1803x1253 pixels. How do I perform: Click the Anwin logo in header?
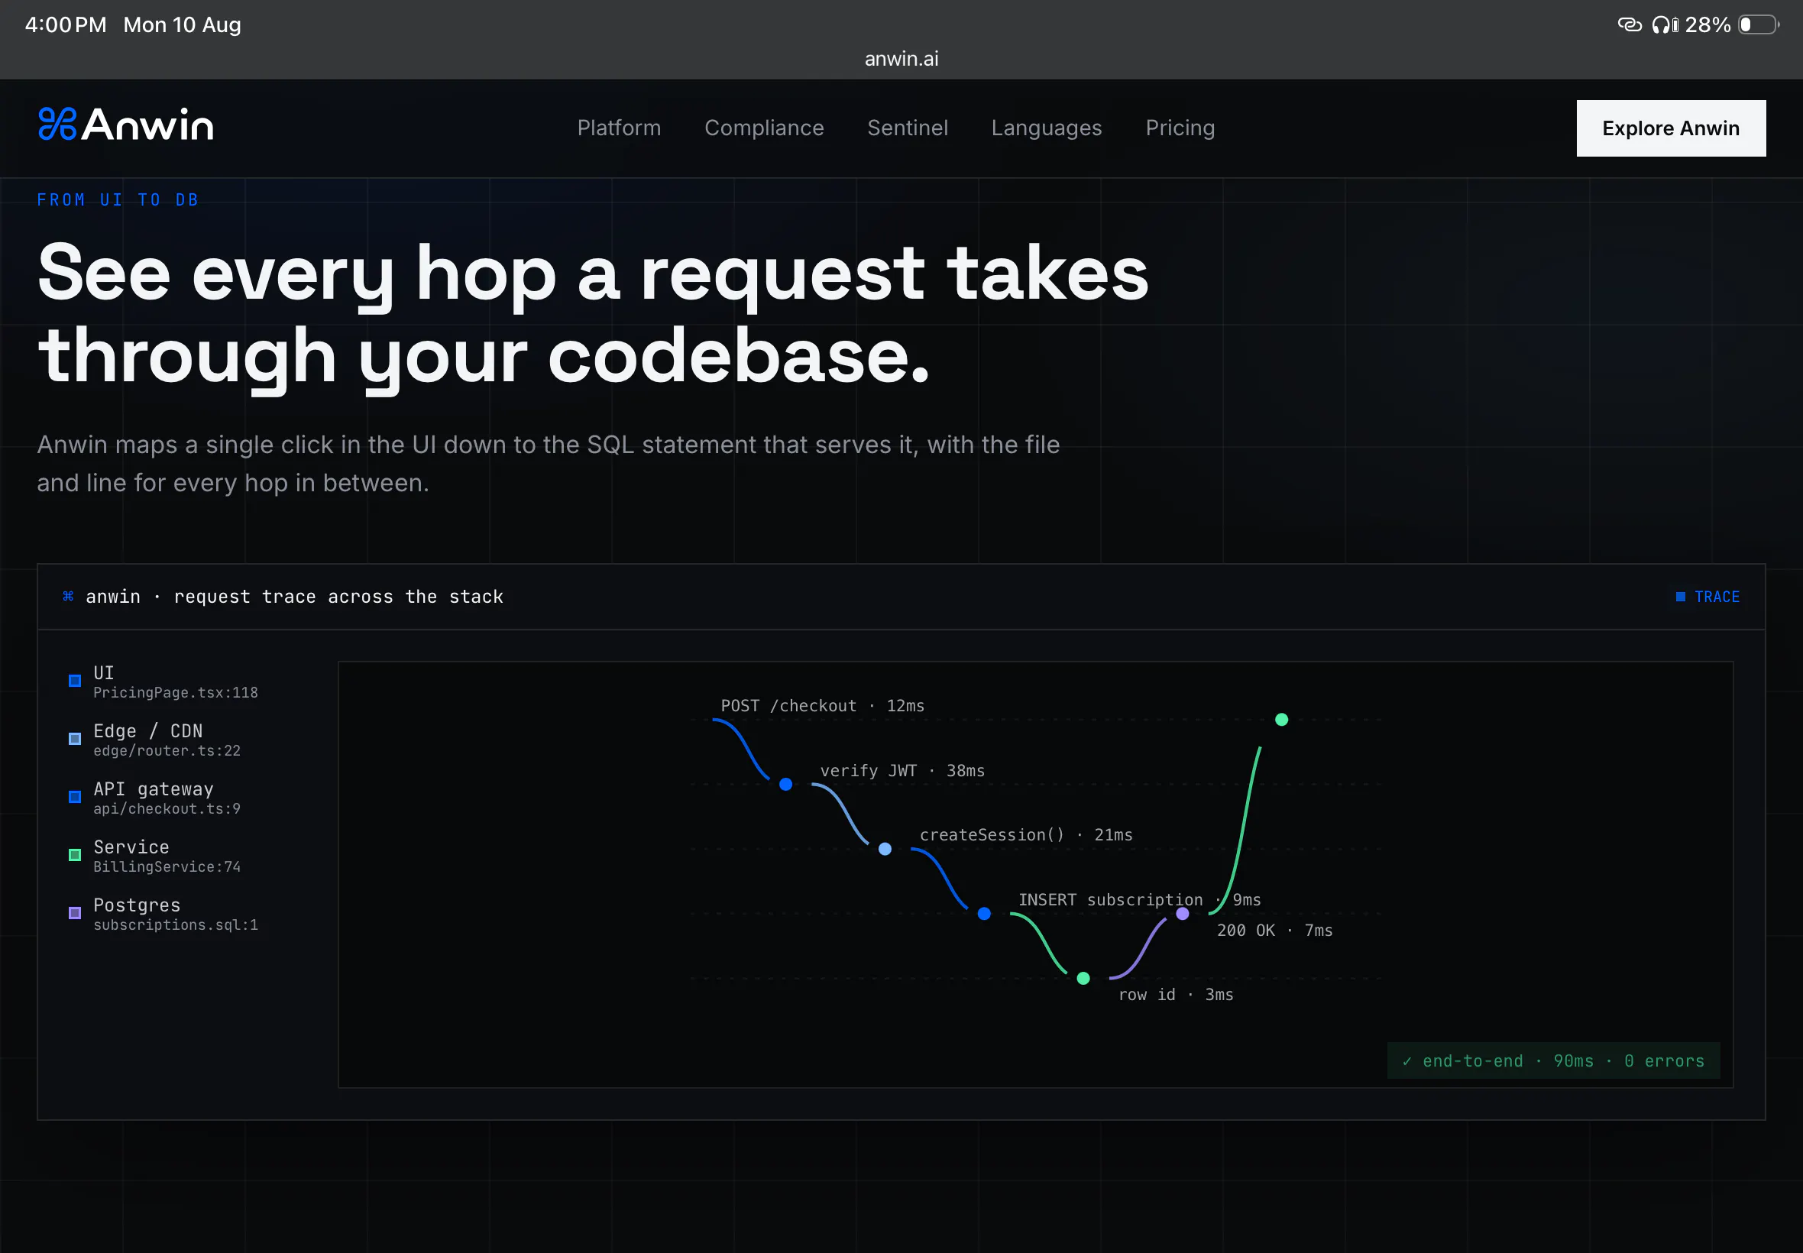125,125
